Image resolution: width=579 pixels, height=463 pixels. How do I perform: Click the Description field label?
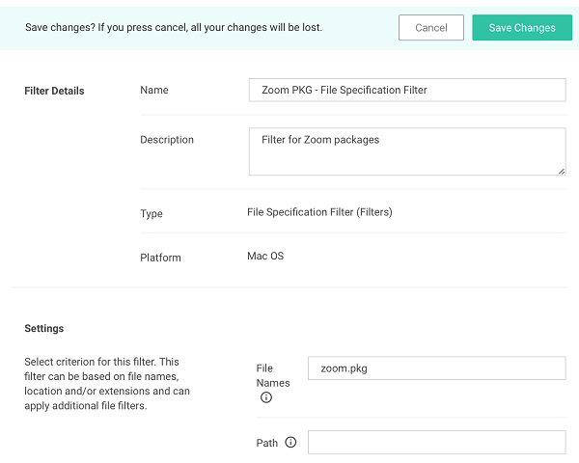coord(167,140)
